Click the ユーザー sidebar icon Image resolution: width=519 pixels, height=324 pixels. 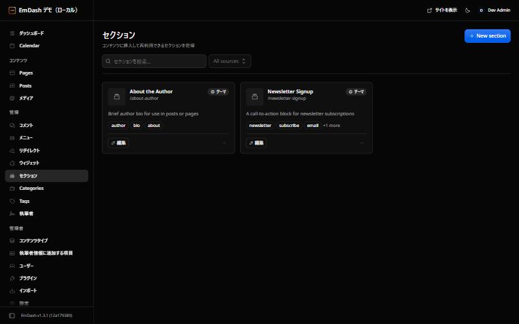pyautogui.click(x=12, y=266)
